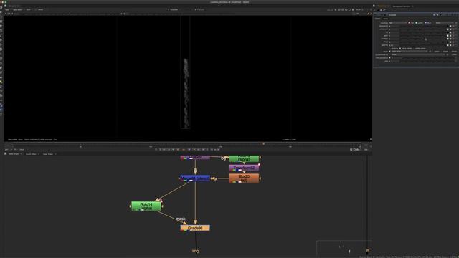Disable the black clamp checkbox
This screenshot has width=459, height=258.
(400, 49)
